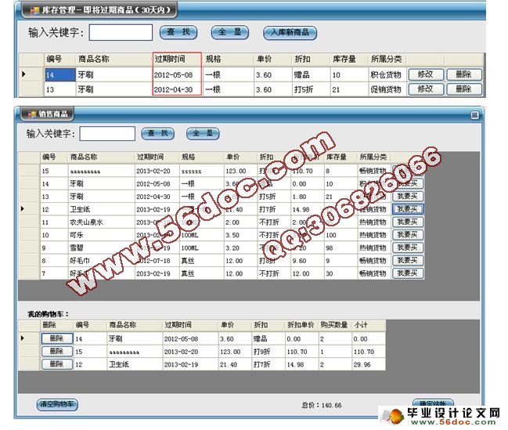
Task: Select 所属分类 column header in inventory table
Action: point(387,59)
